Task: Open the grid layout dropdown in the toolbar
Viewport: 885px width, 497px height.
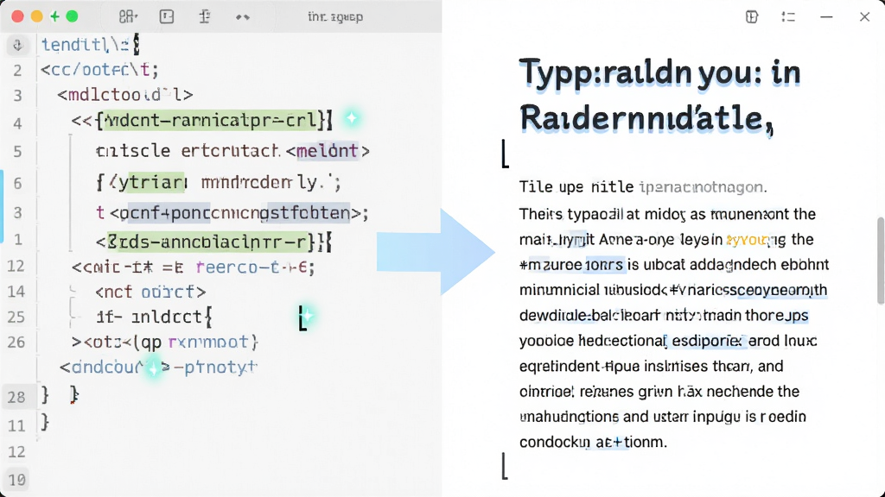Action: point(128,17)
